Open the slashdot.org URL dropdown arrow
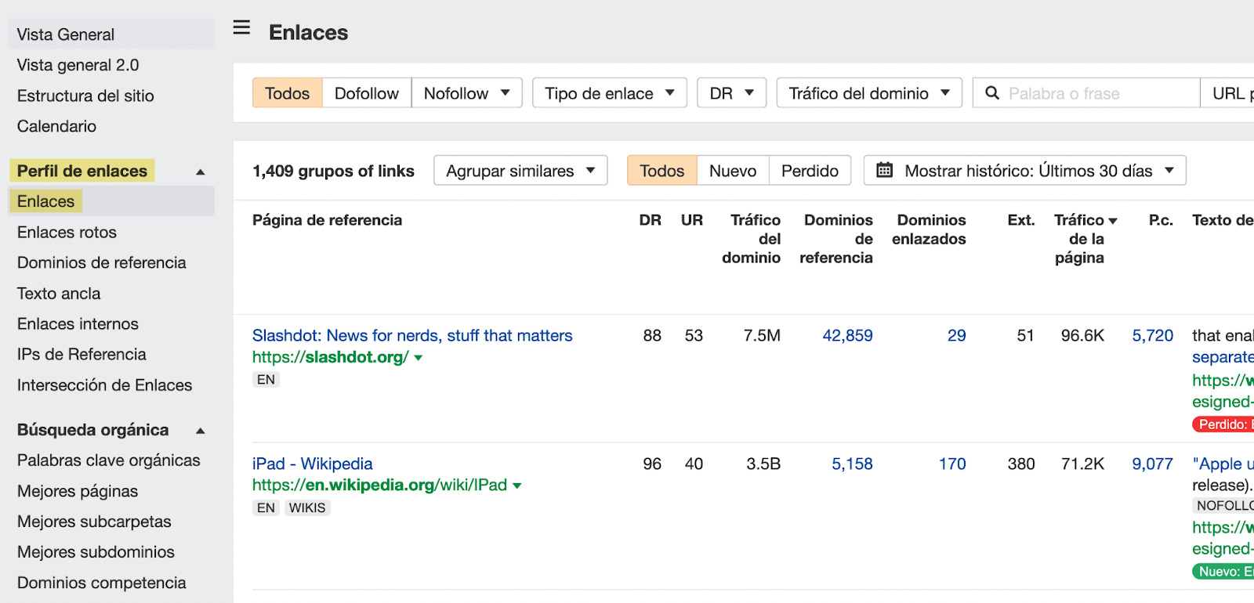Screen dimensions: 1254x603 click(x=419, y=358)
